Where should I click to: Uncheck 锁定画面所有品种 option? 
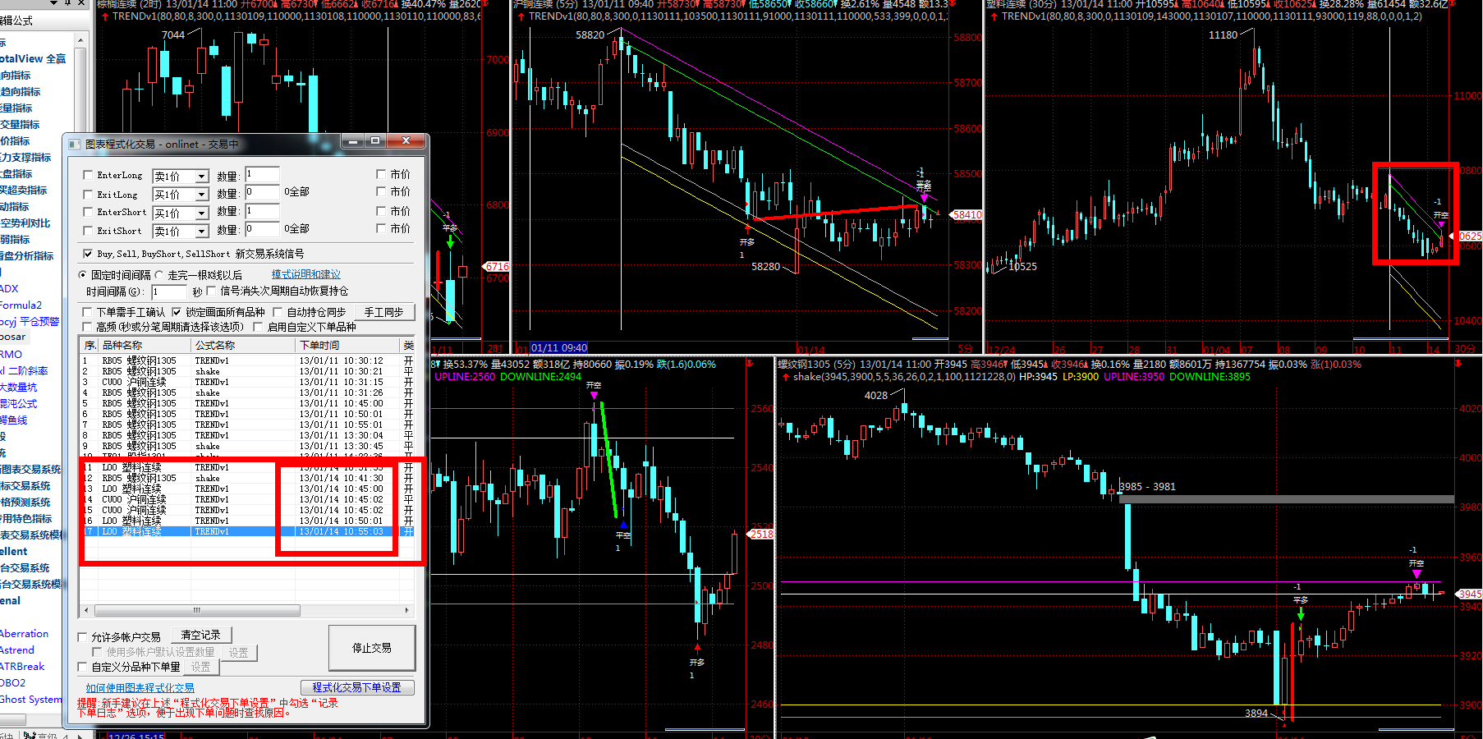pos(177,312)
